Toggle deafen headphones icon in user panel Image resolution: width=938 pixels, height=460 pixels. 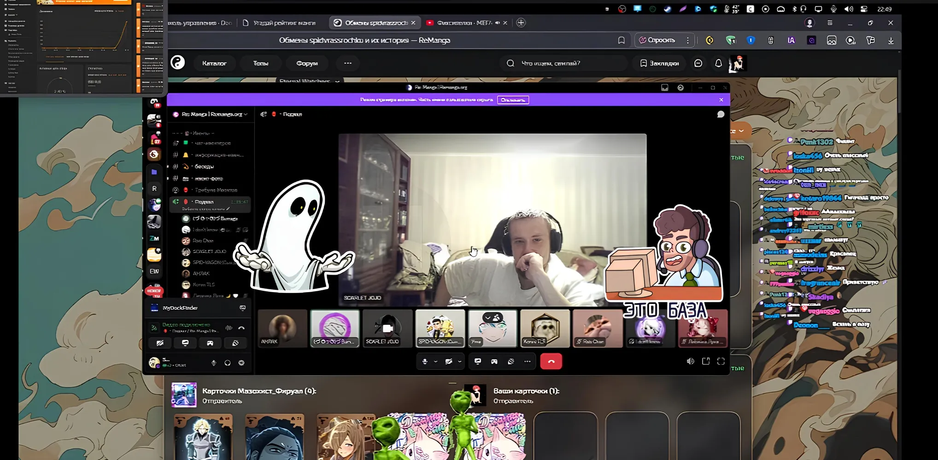click(x=228, y=363)
